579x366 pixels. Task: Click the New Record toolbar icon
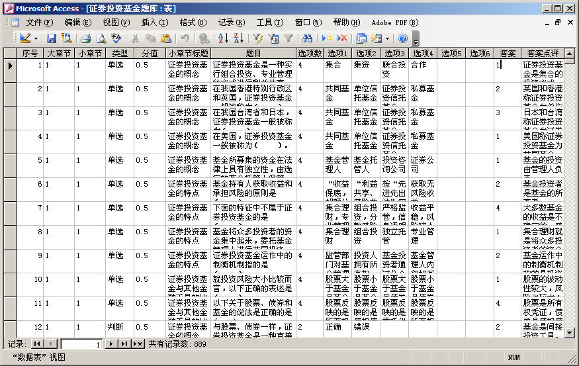coord(326,38)
